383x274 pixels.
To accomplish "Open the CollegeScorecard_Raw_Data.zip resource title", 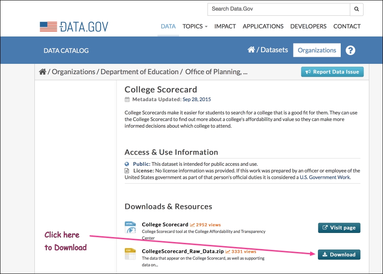I will (183, 251).
